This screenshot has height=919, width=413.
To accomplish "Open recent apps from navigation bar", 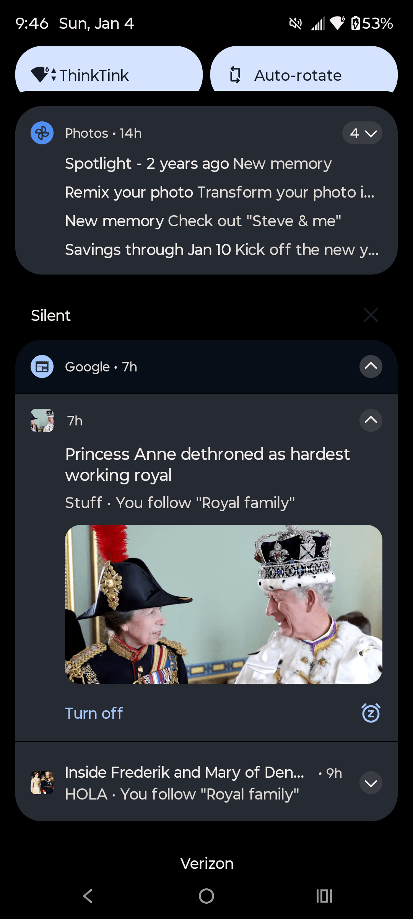I will click(x=324, y=896).
